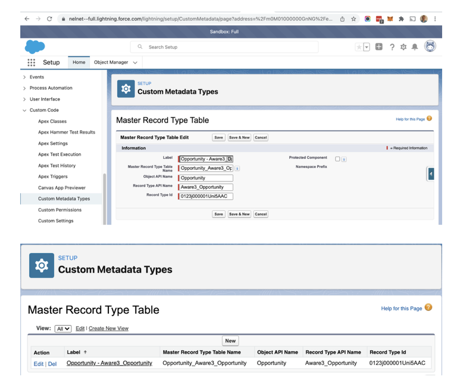
Task: Expand the Process Automation section
Action: tap(24, 88)
